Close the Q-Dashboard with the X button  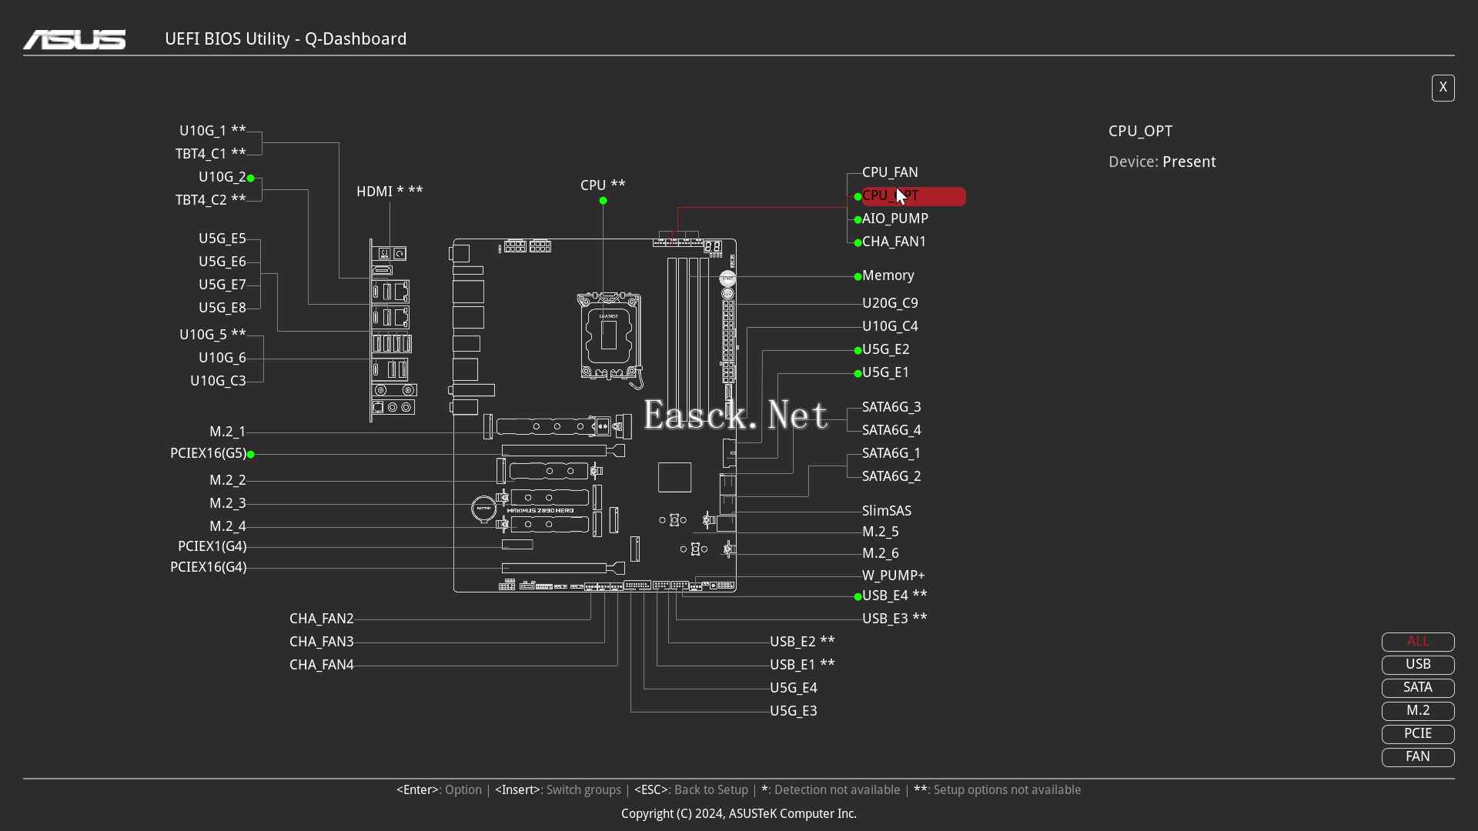(x=1443, y=88)
